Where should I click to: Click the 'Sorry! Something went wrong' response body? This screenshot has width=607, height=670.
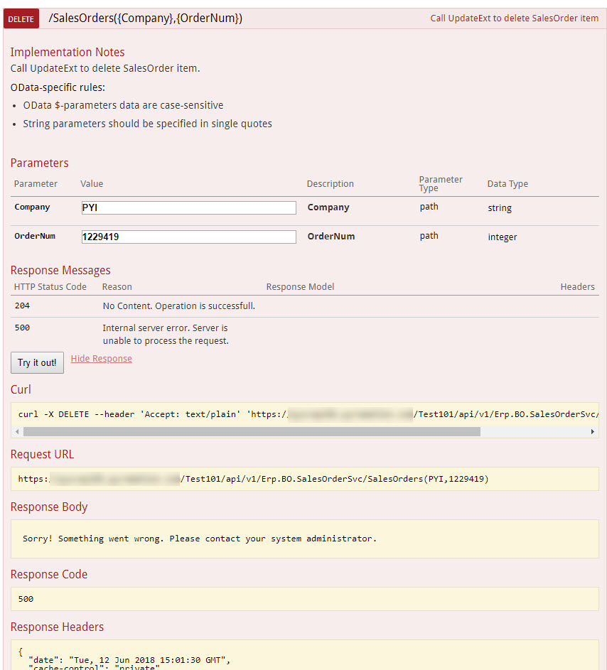(x=200, y=539)
